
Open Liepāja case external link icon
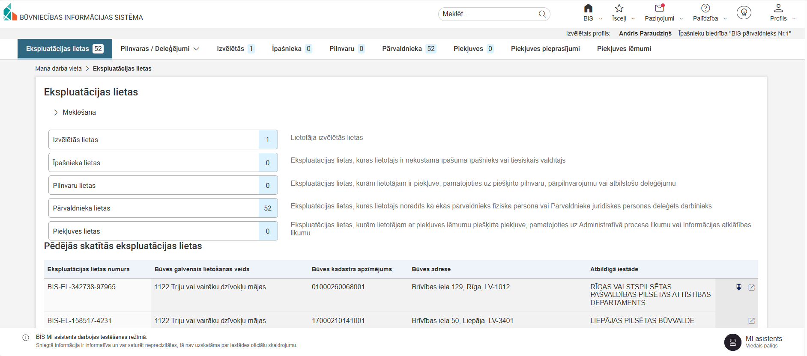click(x=751, y=321)
